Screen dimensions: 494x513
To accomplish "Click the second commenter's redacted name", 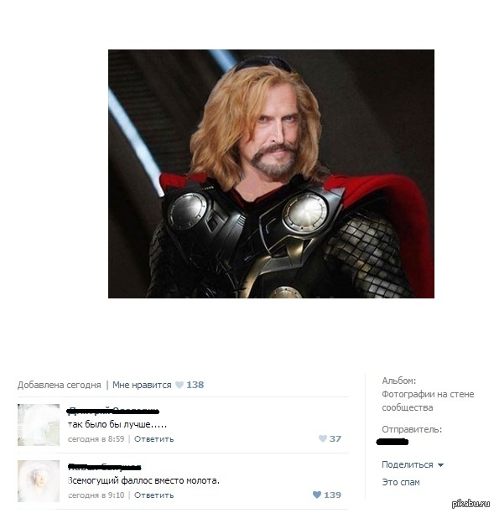I will pyautogui.click(x=105, y=467).
